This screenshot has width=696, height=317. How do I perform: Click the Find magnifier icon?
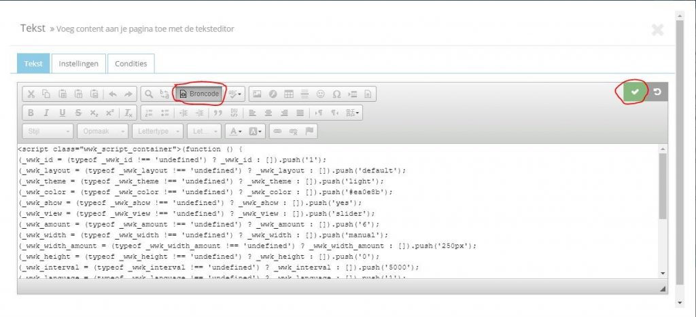click(148, 94)
